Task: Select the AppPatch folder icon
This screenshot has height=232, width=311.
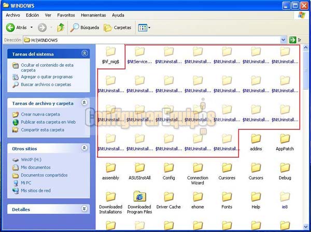Action: (285, 138)
